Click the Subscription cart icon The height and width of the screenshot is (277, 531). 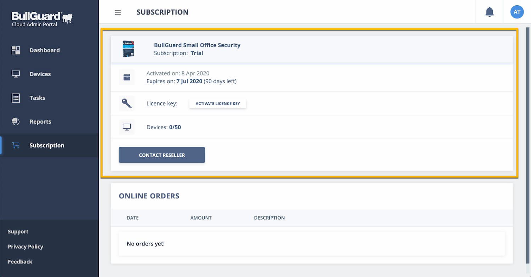point(16,145)
